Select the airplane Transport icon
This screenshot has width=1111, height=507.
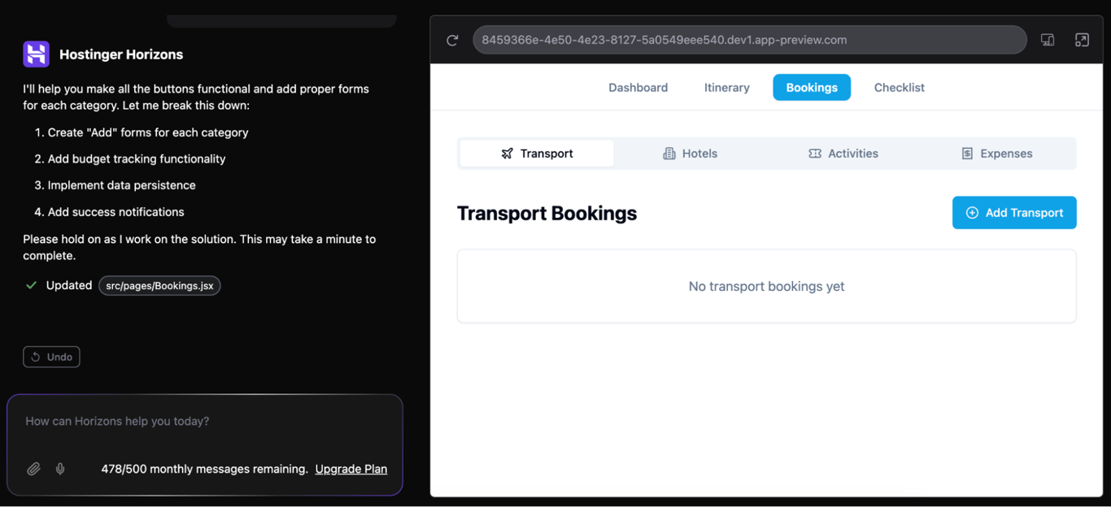(x=508, y=153)
